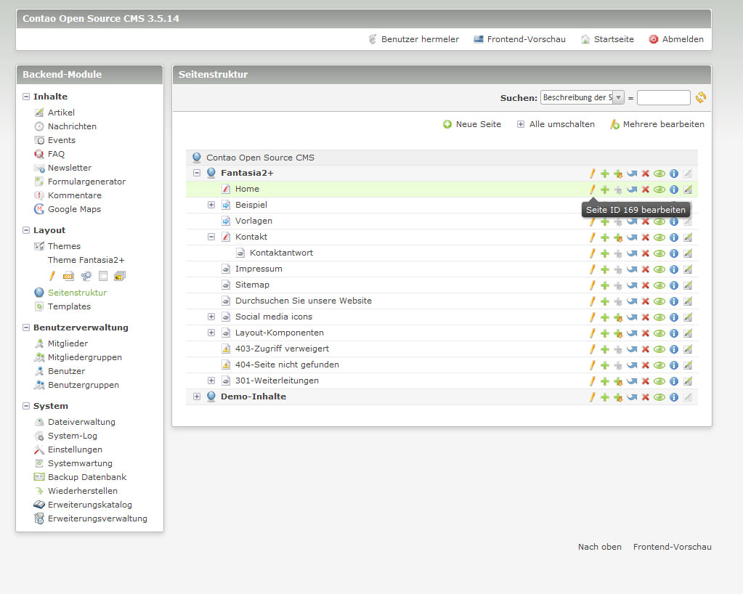Edit articles icon for 404-Seite nicht gefunden
The image size is (743, 594).
(x=688, y=365)
